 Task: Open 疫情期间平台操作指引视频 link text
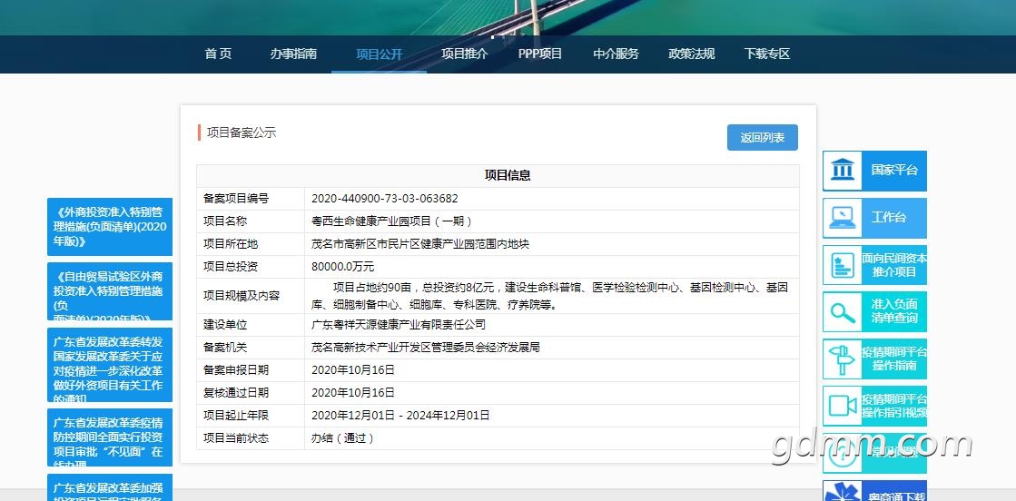tap(894, 406)
